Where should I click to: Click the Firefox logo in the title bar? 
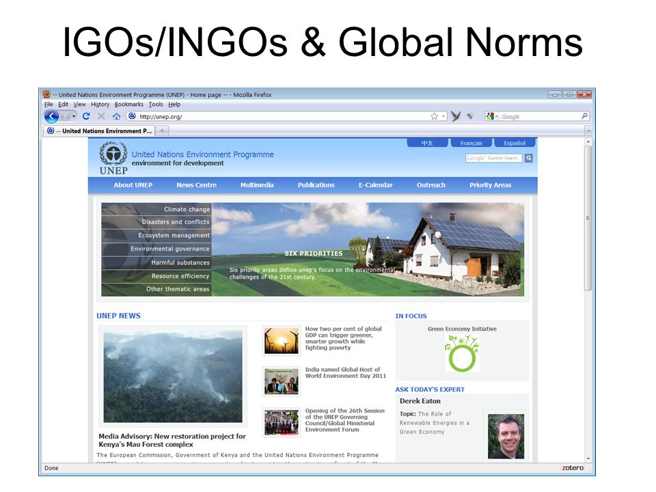click(x=47, y=94)
